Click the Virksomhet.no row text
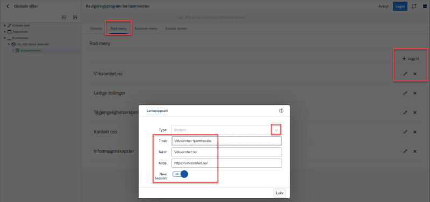 pos(108,74)
